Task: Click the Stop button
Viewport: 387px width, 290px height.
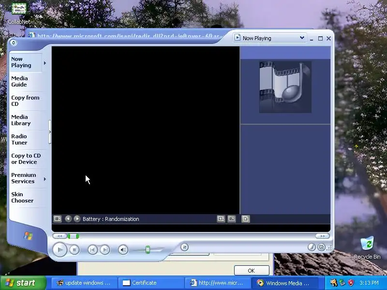Action: (74, 250)
